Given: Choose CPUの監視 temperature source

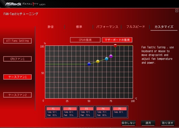Looking at the screenshot, I should [x=85, y=40].
